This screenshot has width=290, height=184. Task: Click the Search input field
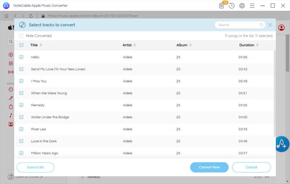(240, 25)
